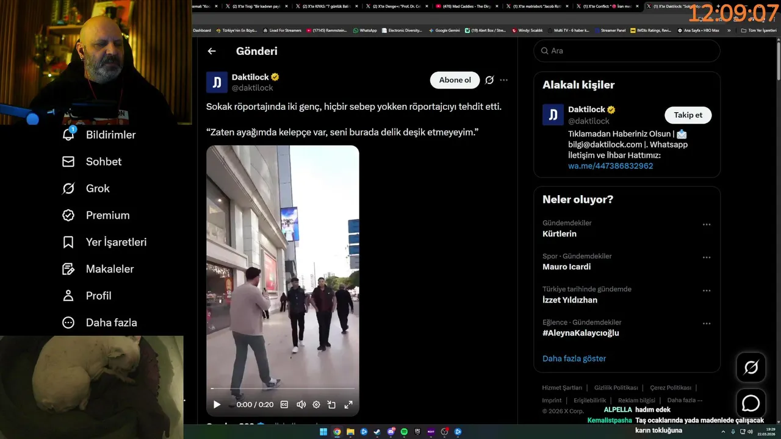Open Çerez Politikası footer link
This screenshot has width=781, height=439.
671,388
